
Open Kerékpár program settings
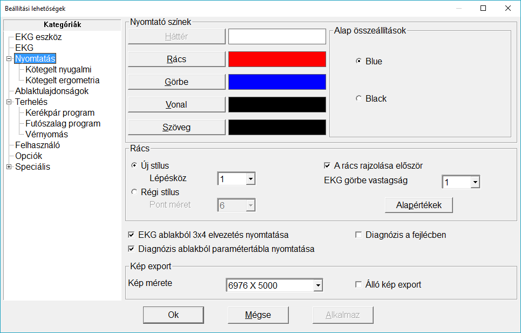coord(60,113)
